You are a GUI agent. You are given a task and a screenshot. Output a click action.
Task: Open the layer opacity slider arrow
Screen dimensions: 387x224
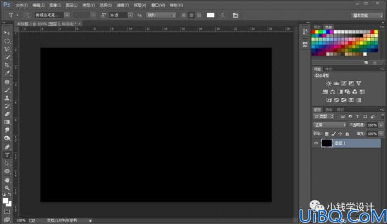point(381,125)
